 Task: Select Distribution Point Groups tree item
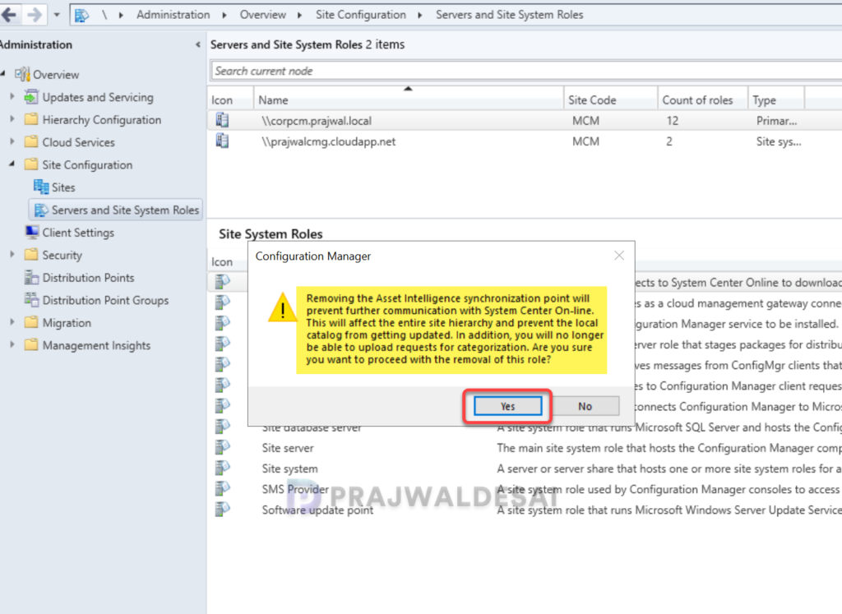point(105,300)
